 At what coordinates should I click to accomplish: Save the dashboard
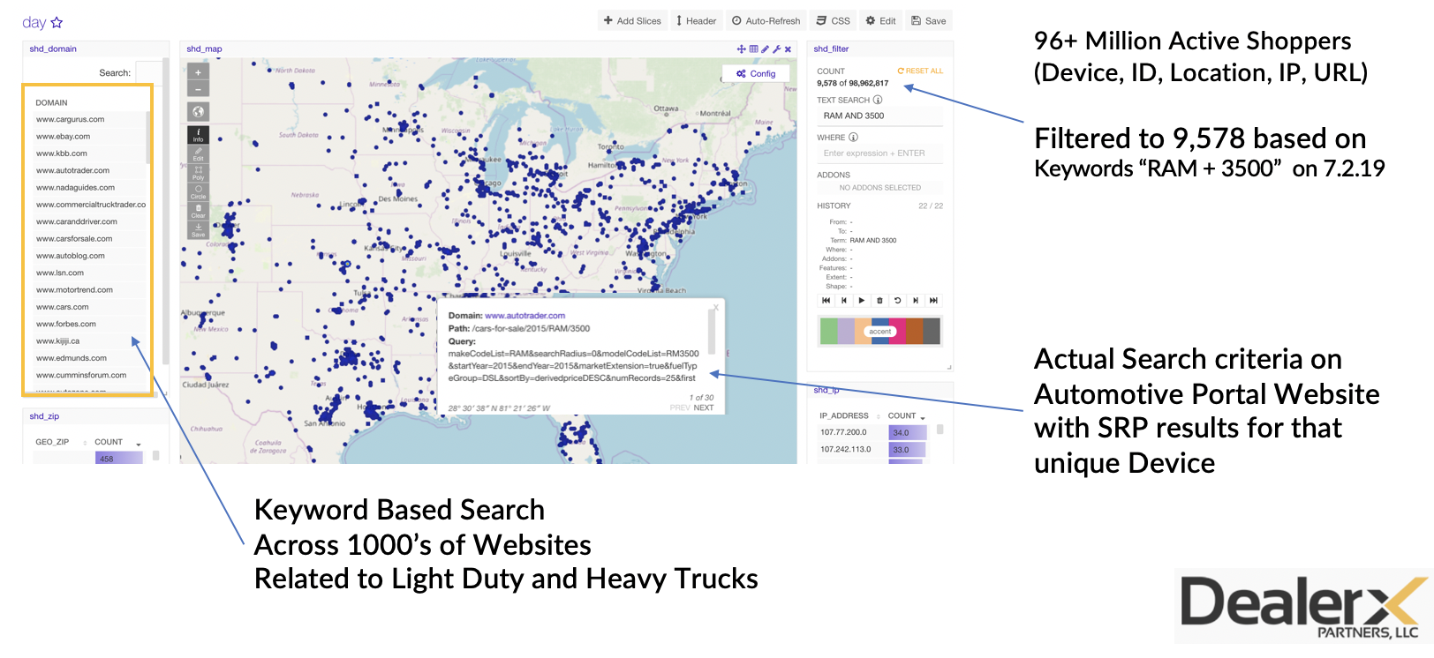pos(929,21)
